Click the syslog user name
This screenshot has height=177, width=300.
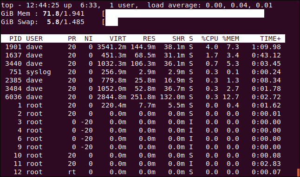point(39,72)
